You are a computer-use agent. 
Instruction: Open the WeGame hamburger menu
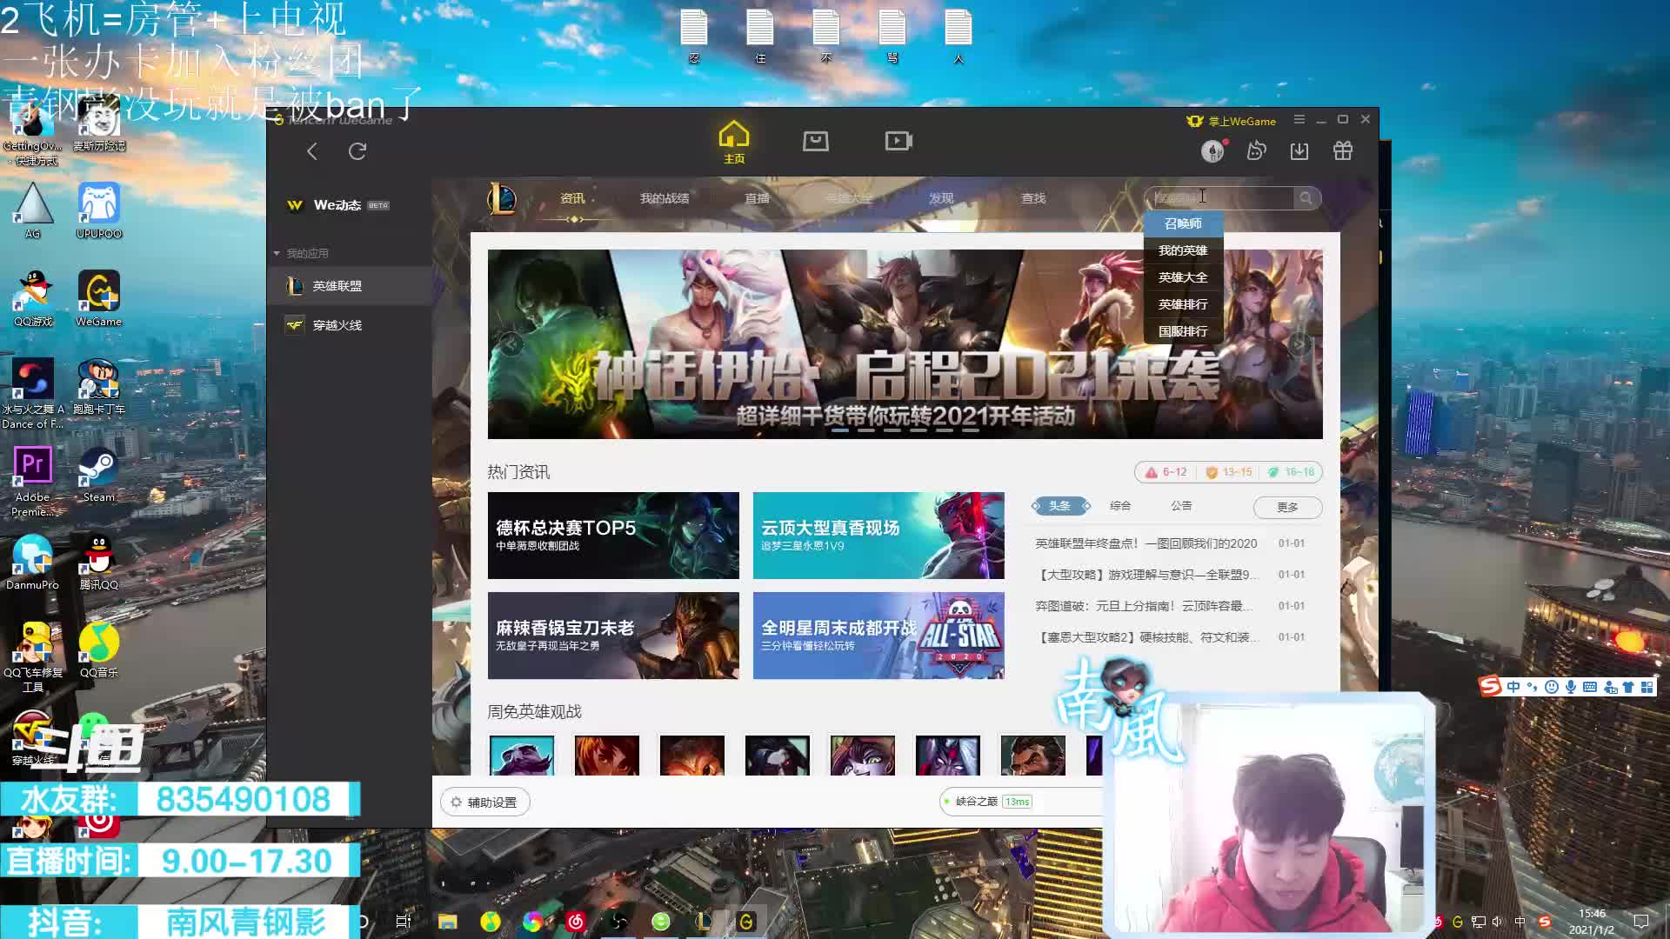coord(1299,119)
